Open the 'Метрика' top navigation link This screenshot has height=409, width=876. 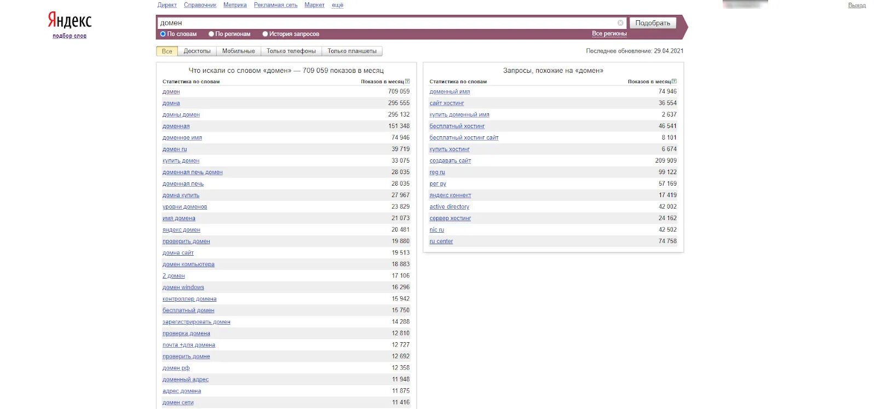tap(235, 5)
